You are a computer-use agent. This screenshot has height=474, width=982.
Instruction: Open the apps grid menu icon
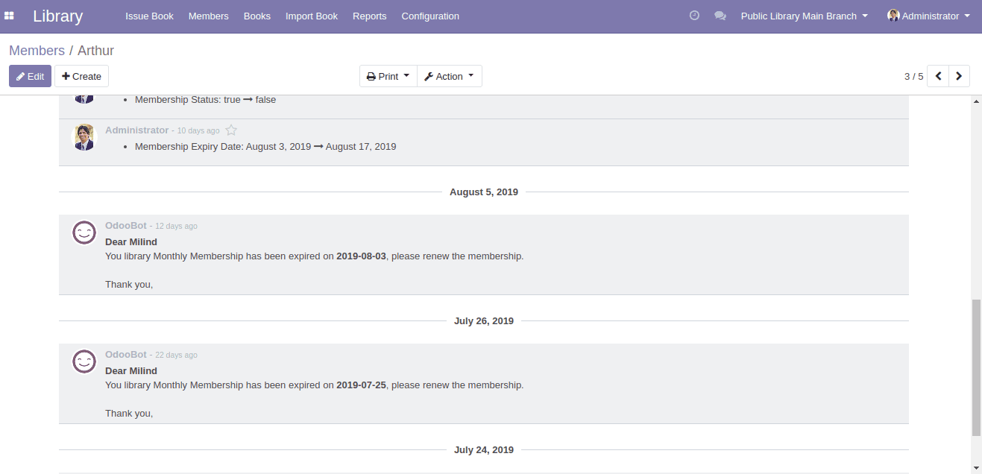[9, 16]
